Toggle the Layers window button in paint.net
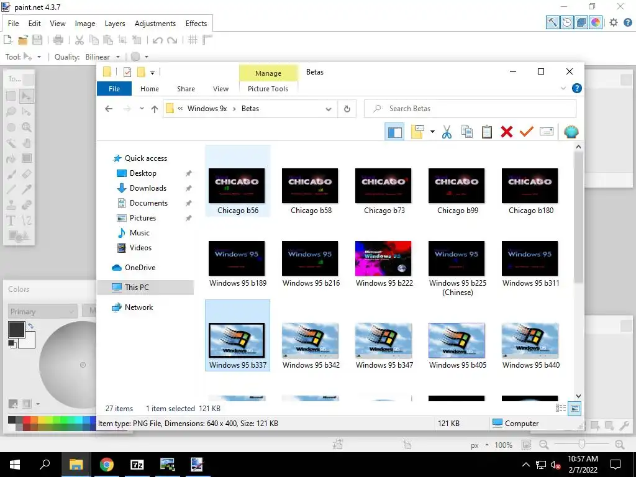636x477 pixels. pos(581,22)
